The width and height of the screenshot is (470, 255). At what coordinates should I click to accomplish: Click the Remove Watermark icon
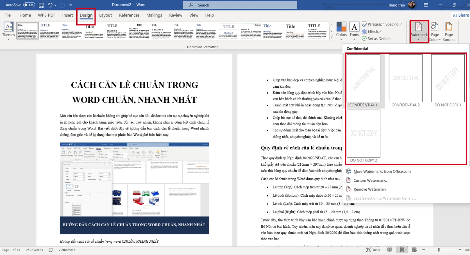(348, 189)
